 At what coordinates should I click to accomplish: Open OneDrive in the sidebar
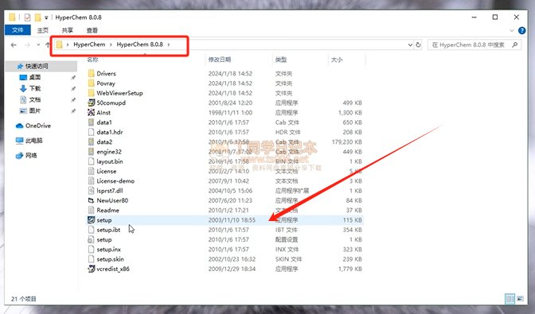coord(33,126)
